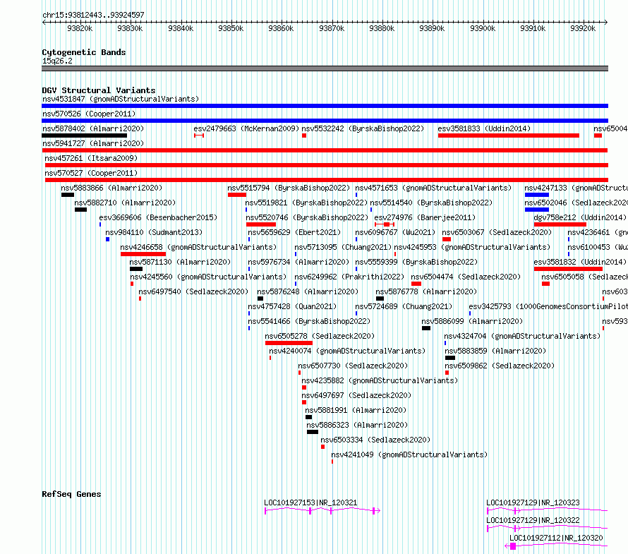
Task: Click nsv5515794 (ByrskaBishop2022) label
Action: 289,188
